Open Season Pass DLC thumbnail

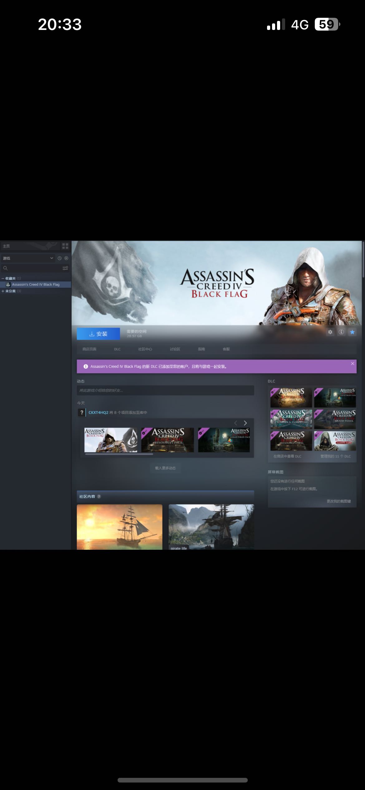tap(335, 441)
